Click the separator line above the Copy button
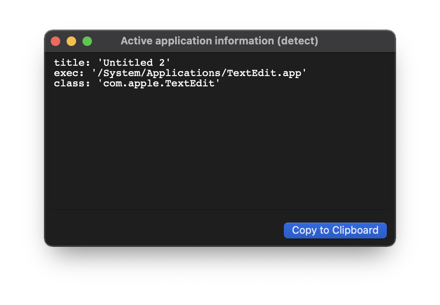This screenshot has height=305, width=440. 220,209
